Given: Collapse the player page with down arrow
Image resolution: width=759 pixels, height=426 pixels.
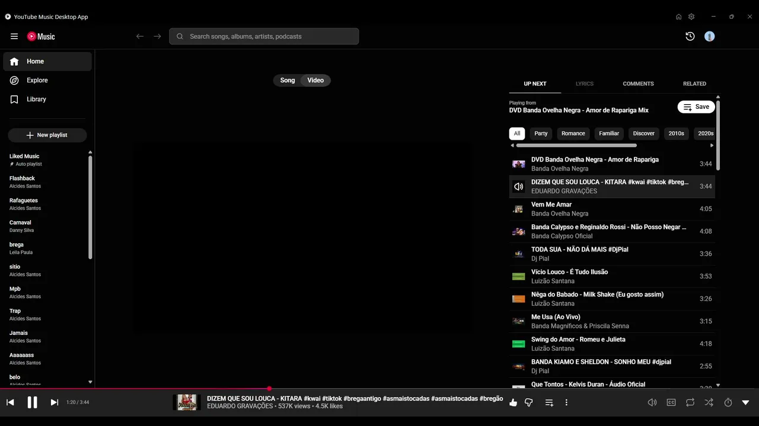Looking at the screenshot, I should [745, 402].
